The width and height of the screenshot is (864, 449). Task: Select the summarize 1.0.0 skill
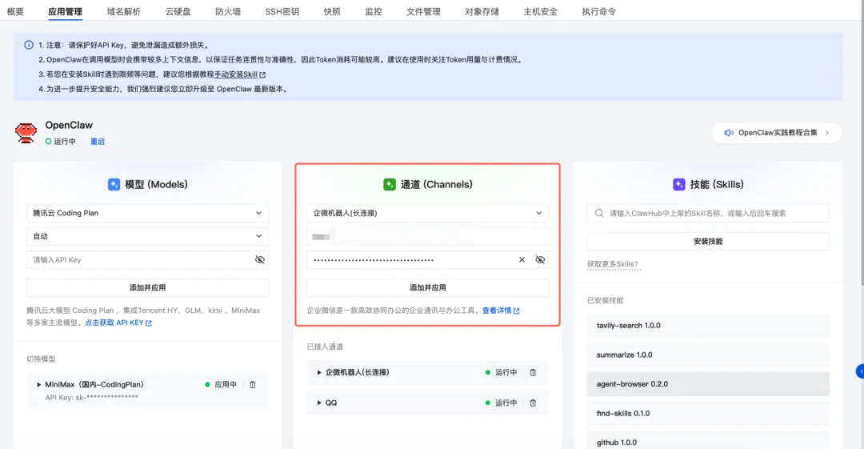pos(708,355)
